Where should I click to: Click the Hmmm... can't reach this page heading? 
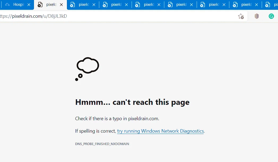(x=132, y=102)
